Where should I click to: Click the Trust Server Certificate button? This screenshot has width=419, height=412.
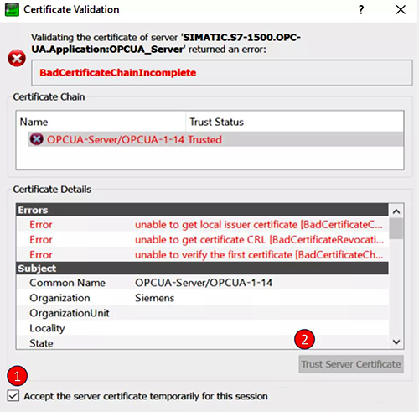click(351, 364)
